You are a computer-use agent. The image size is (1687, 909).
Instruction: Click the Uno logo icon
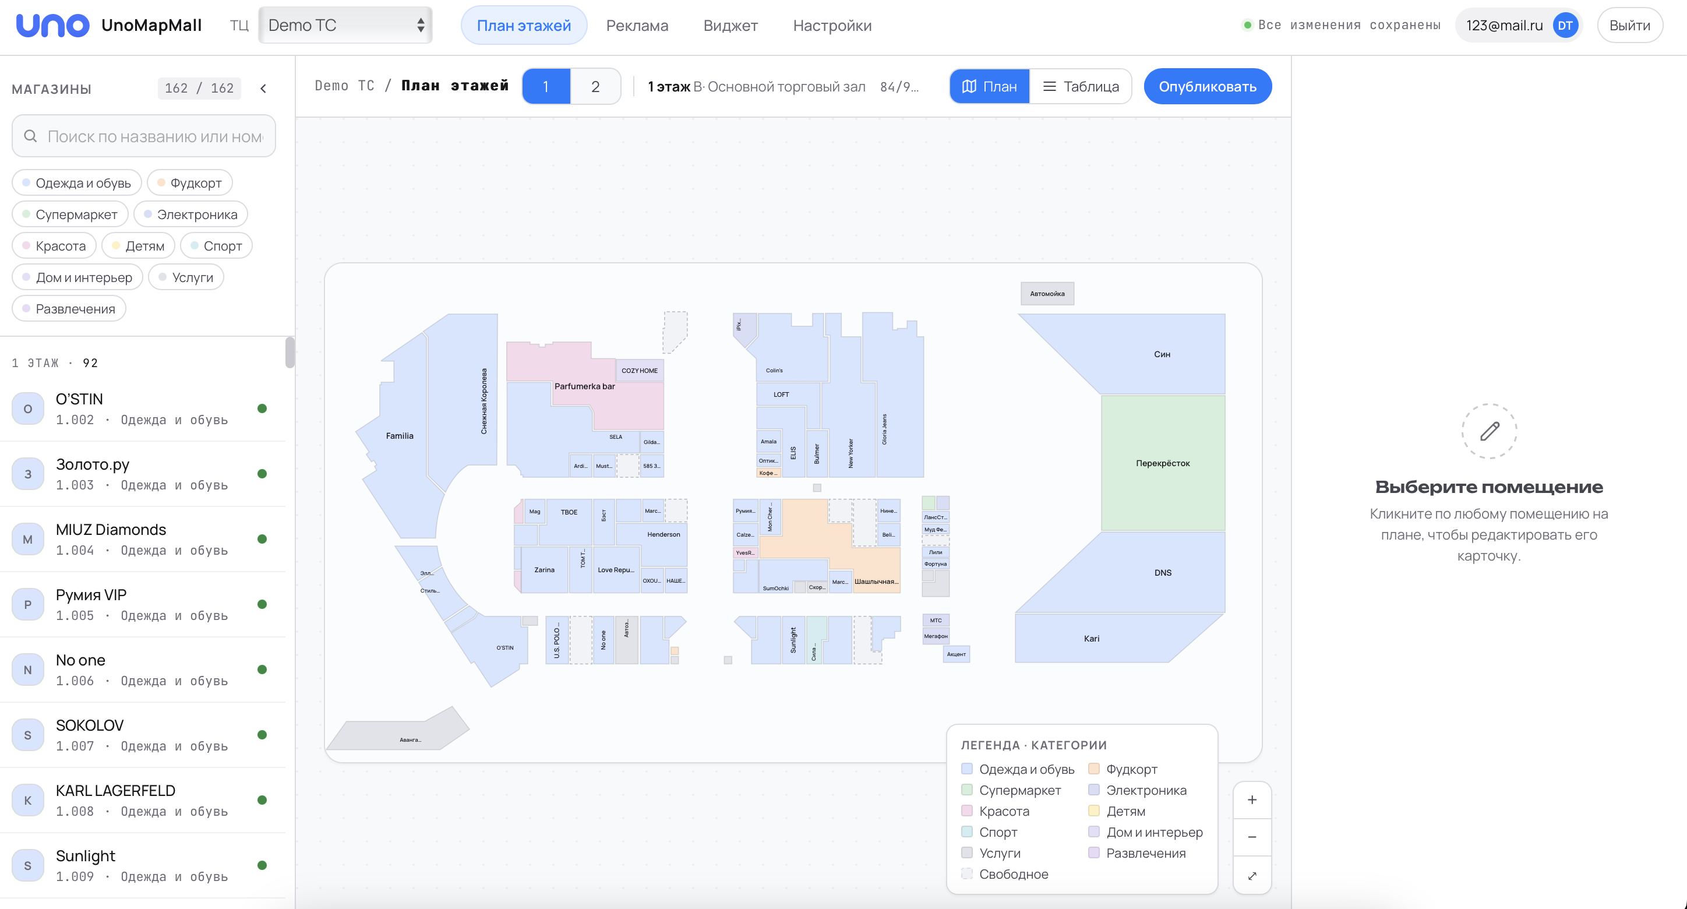(x=52, y=26)
